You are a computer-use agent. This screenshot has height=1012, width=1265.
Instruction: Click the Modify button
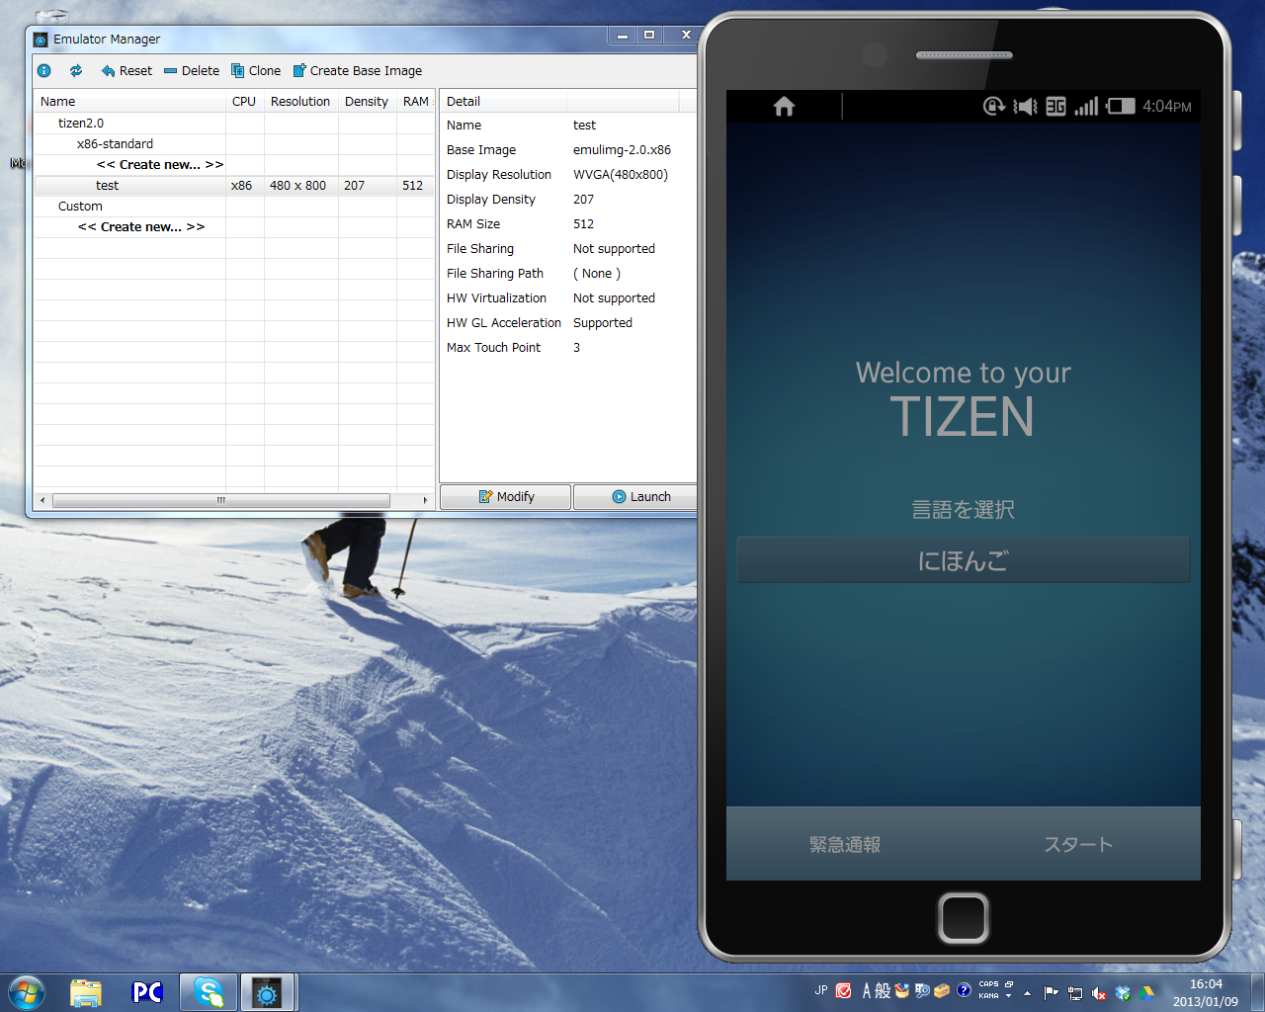pyautogui.click(x=505, y=496)
